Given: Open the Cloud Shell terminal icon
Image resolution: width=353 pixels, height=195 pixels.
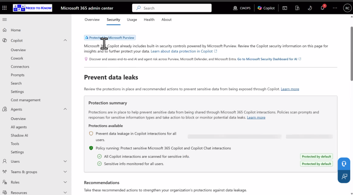Looking at the screenshot, I should 285,8.
